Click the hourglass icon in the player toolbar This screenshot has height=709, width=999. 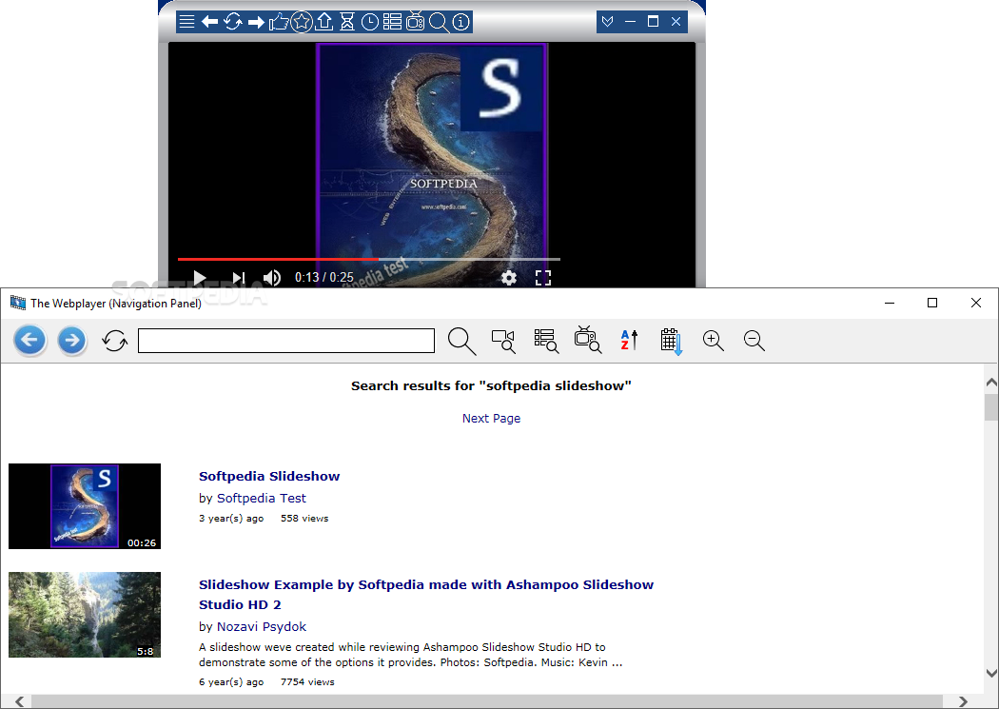point(346,22)
